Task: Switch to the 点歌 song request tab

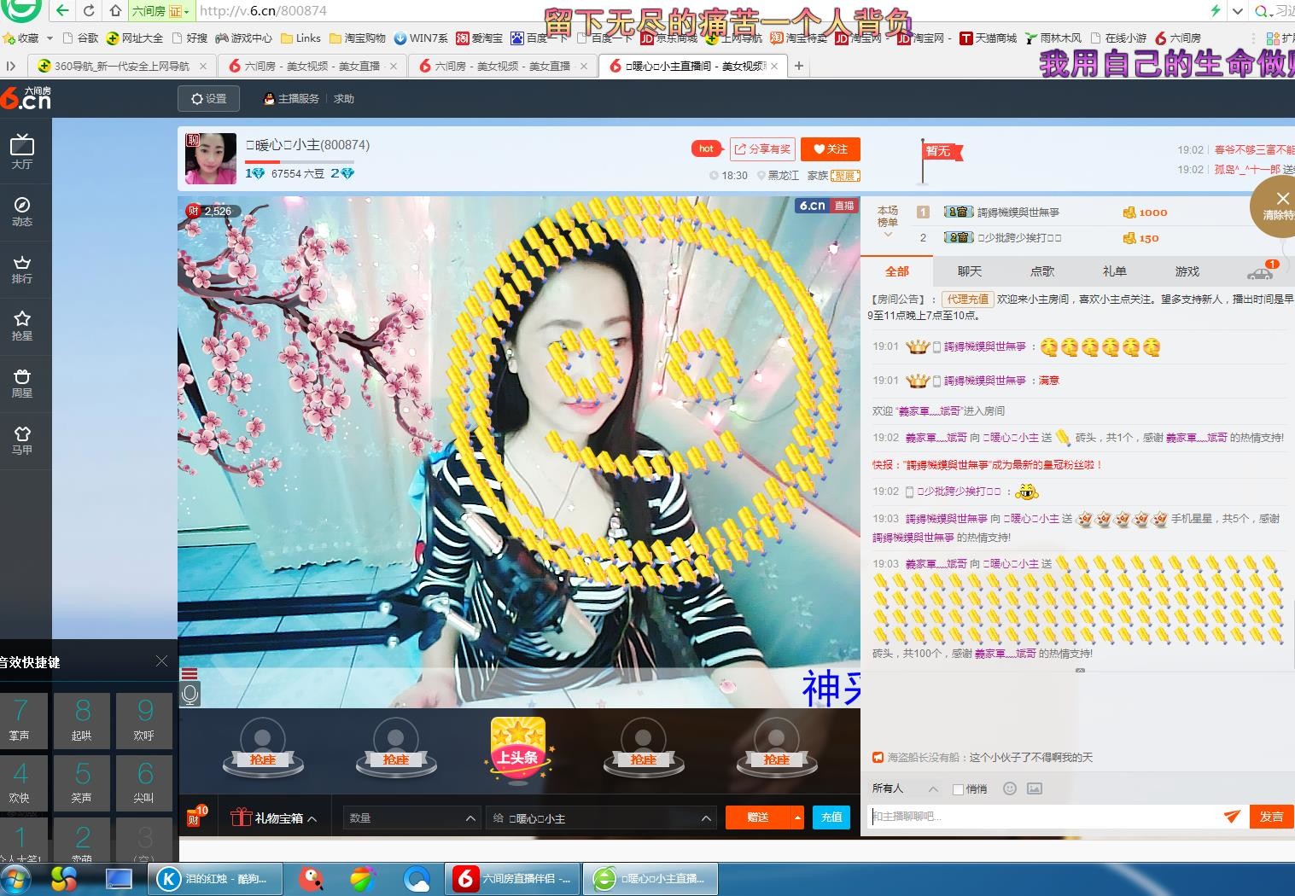Action: click(x=1042, y=271)
